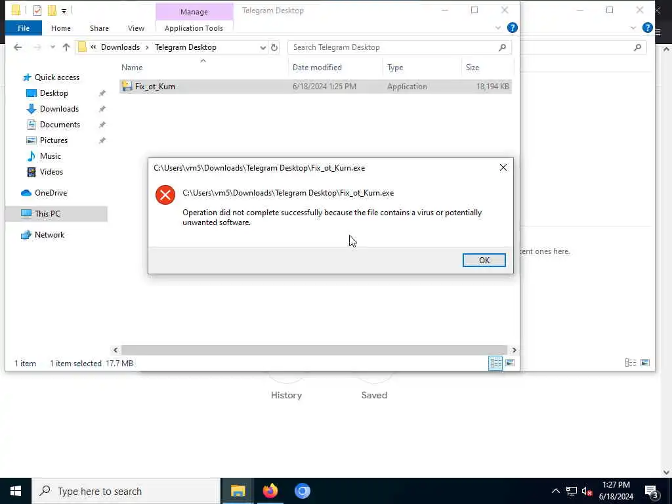The height and width of the screenshot is (504, 672).
Task: Switch to Application Tools tab
Action: [x=194, y=28]
